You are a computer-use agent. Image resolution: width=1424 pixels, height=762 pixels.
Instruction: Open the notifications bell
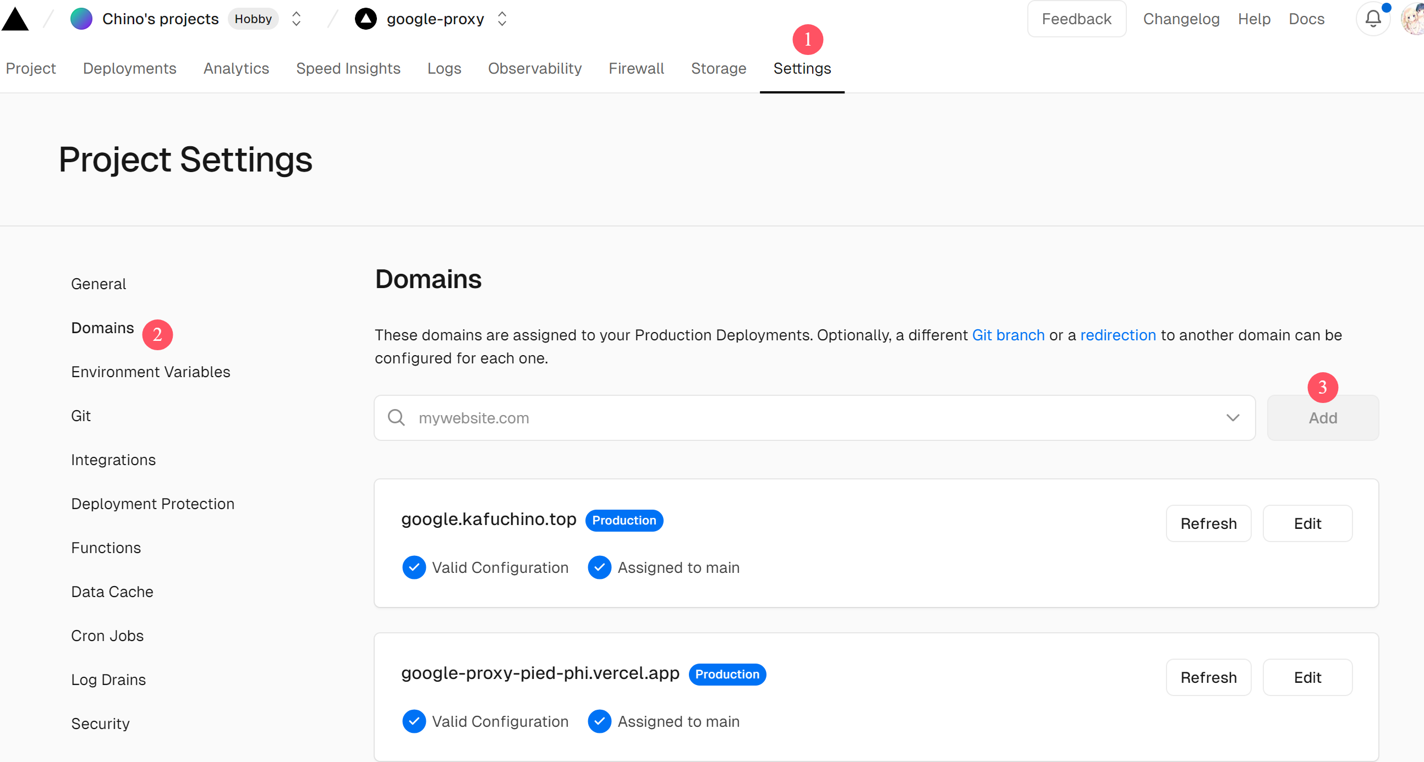coord(1373,19)
